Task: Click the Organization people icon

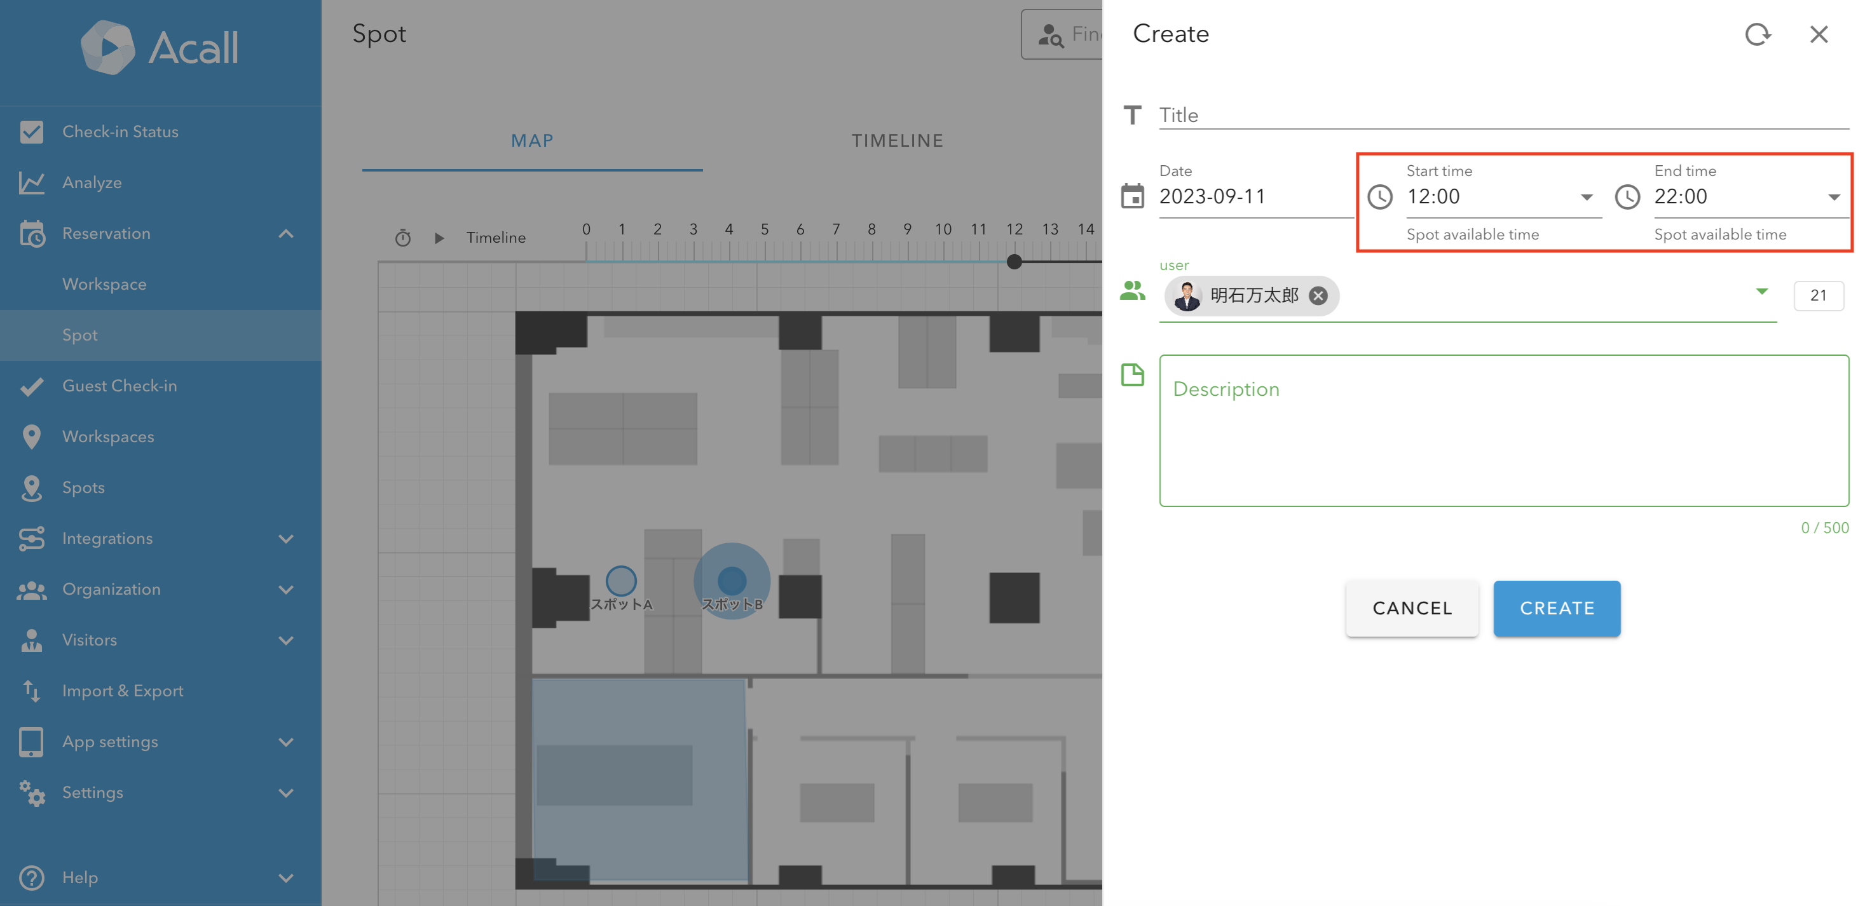Action: pyautogui.click(x=31, y=590)
